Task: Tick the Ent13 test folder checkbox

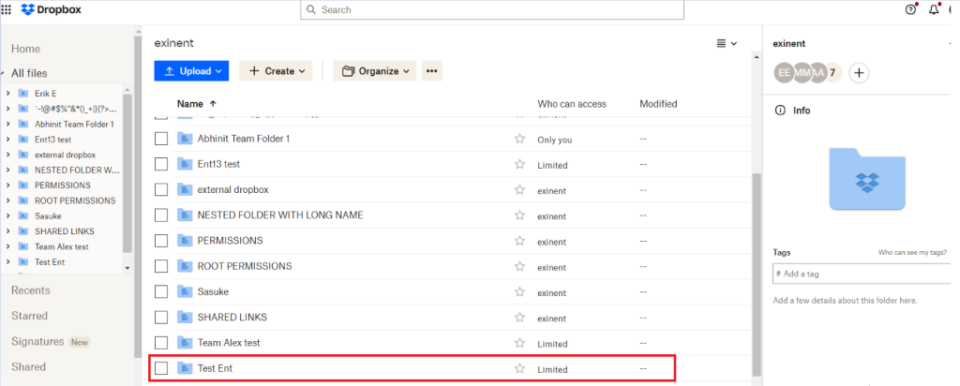Action: pos(161,165)
